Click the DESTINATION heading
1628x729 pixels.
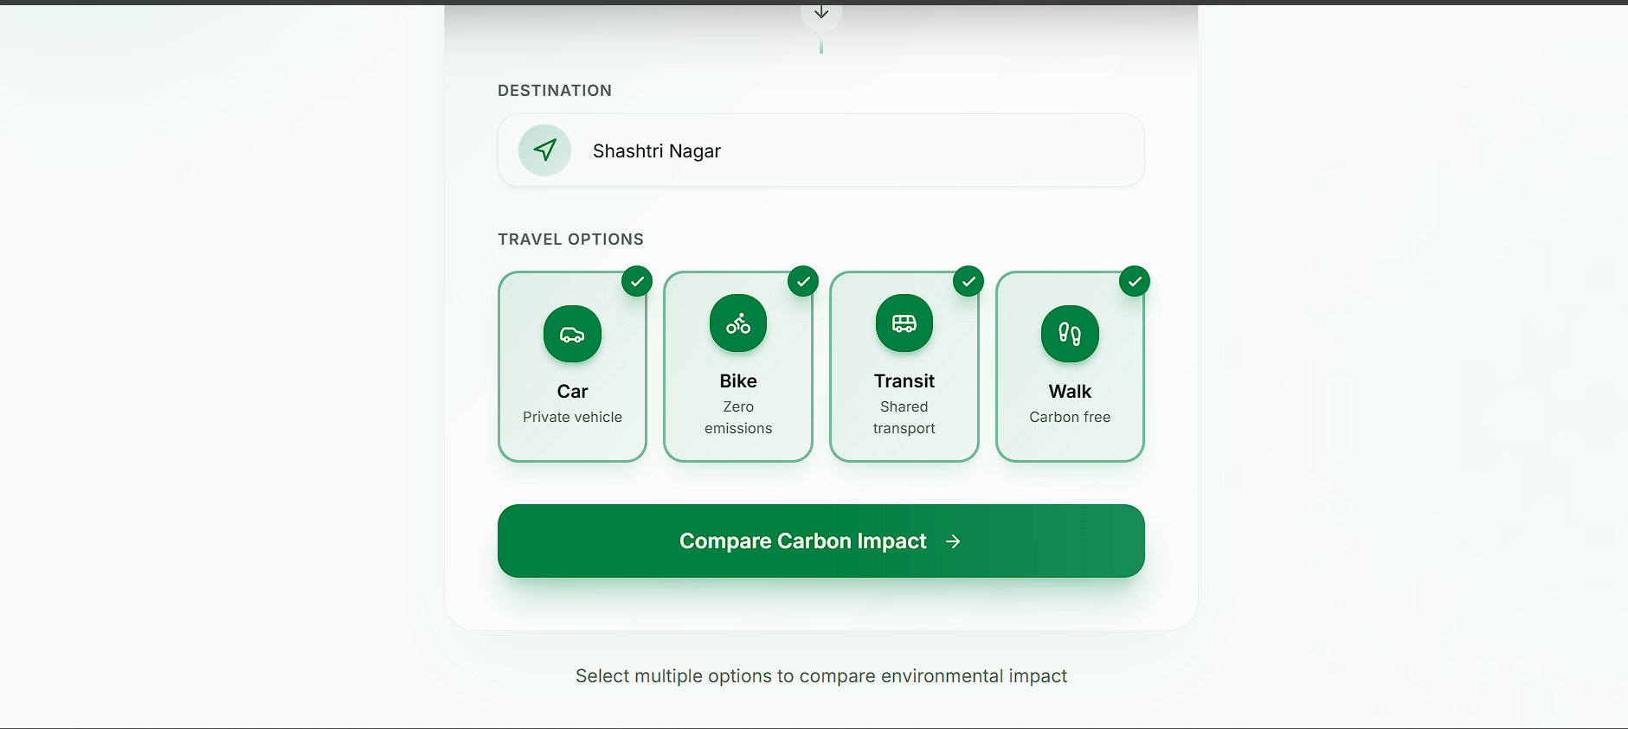[555, 91]
